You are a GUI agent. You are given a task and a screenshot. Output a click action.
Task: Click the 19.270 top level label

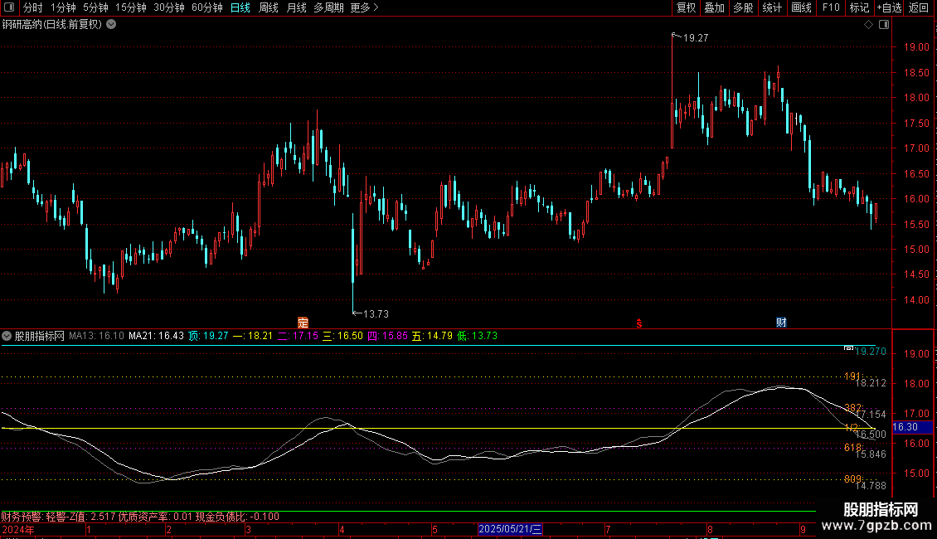(871, 352)
